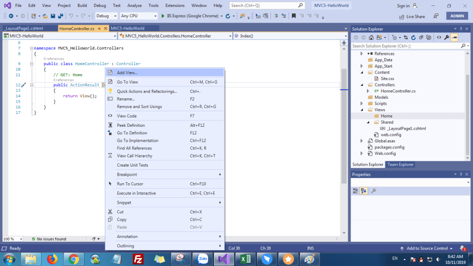Switch to _LayoutPage1.cshtml tab
473x266 pixels.
coord(25,28)
